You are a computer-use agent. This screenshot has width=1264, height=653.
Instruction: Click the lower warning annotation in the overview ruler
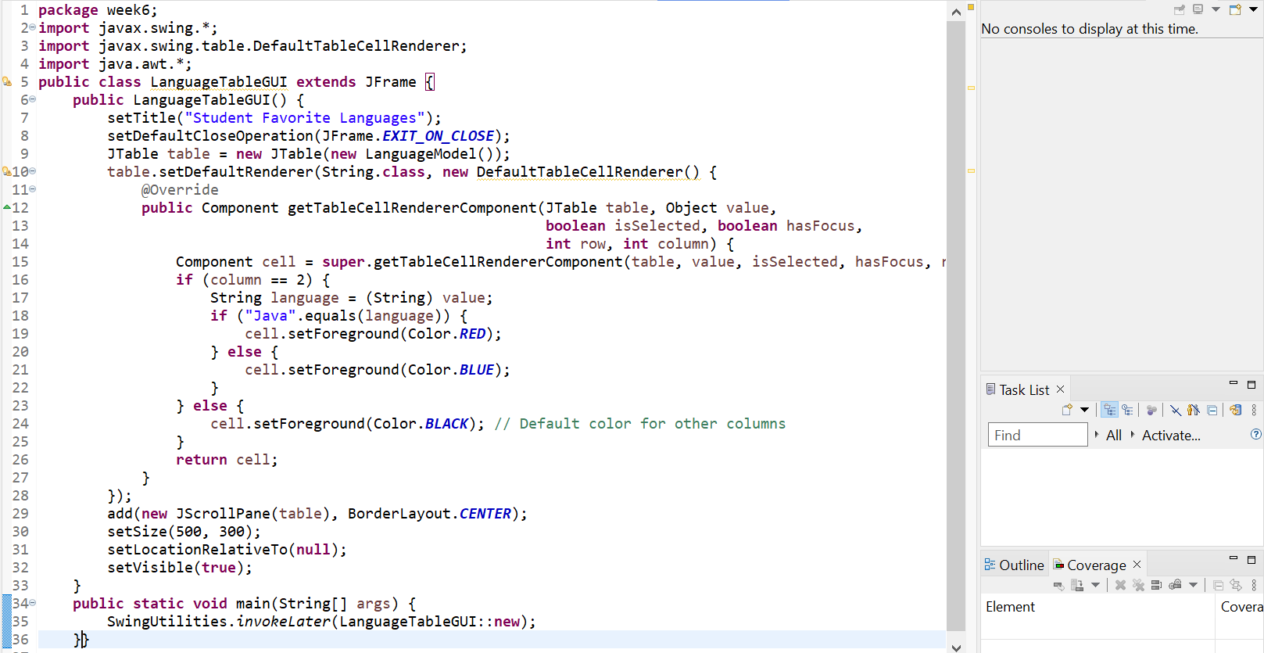tap(971, 170)
